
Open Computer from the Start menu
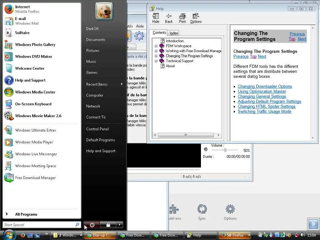click(x=95, y=95)
